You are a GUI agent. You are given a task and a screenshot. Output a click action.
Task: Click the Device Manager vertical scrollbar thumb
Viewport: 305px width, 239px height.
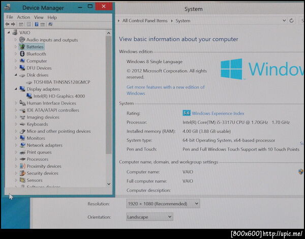tap(109, 95)
